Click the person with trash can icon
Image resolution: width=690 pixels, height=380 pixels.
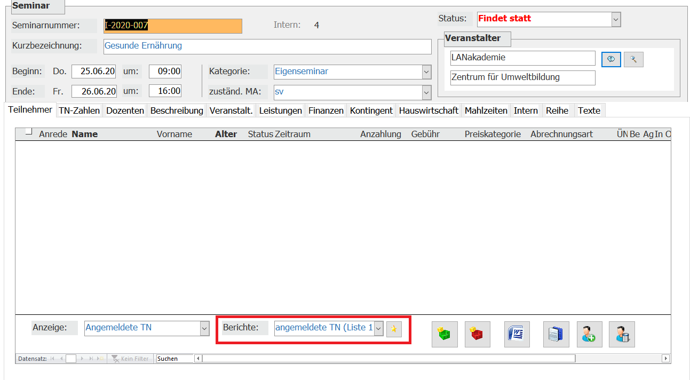point(622,335)
